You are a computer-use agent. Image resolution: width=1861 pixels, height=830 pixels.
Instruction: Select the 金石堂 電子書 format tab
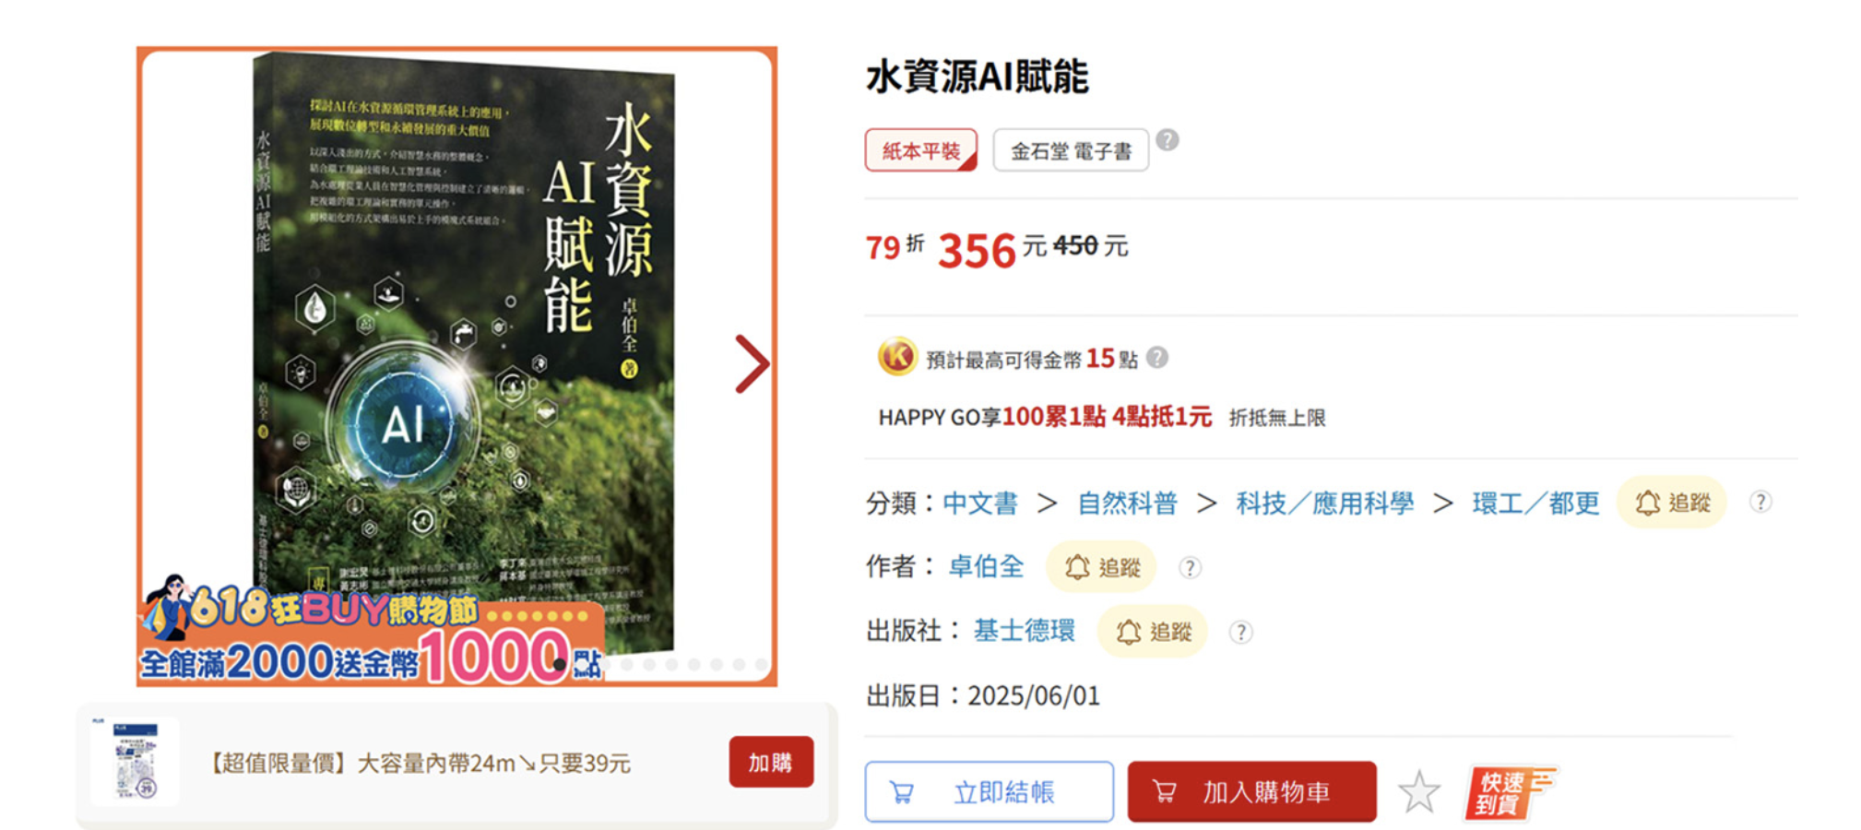[1071, 150]
